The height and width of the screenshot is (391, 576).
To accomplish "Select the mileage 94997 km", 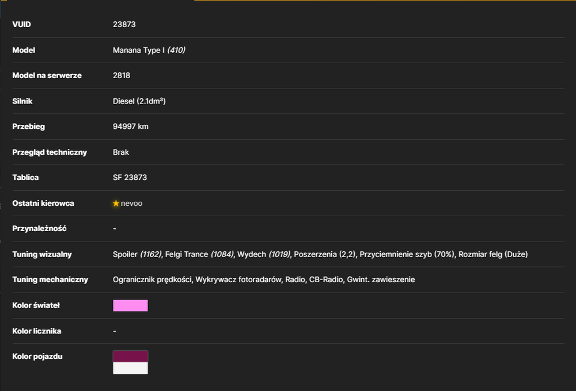I will click(131, 126).
